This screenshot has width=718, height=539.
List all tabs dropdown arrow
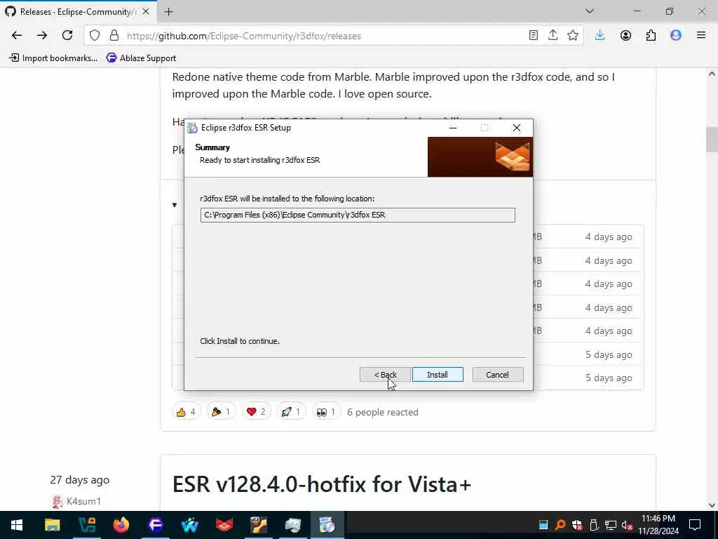coord(589,11)
